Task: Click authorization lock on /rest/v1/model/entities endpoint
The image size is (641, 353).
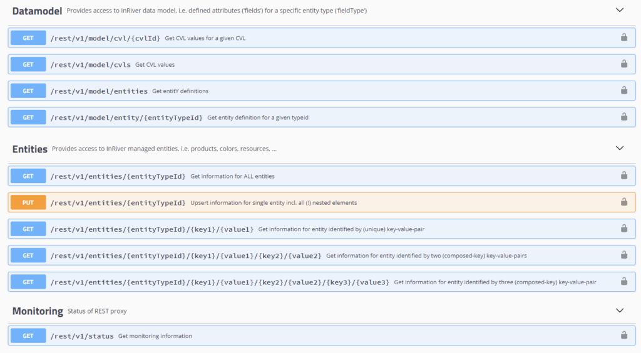Action: [x=624, y=91]
